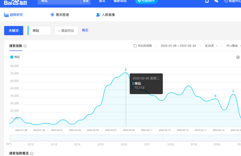Enable the 对比时间段 checkbox
This screenshot has width=241, height=156.
click(x=135, y=46)
